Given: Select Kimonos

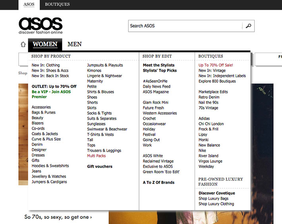Looking at the screenshot, I should coord(94,70).
